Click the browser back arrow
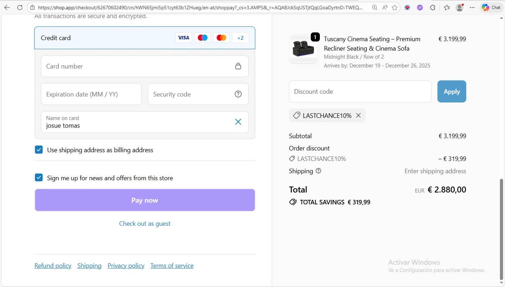The height and width of the screenshot is (287, 505). coord(7,7)
